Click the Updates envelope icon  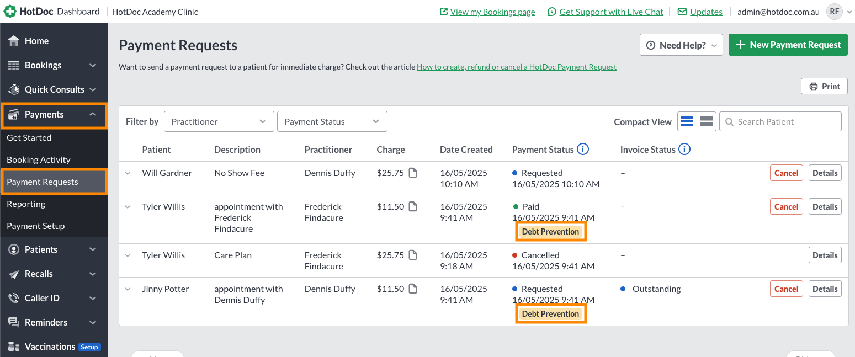682,12
